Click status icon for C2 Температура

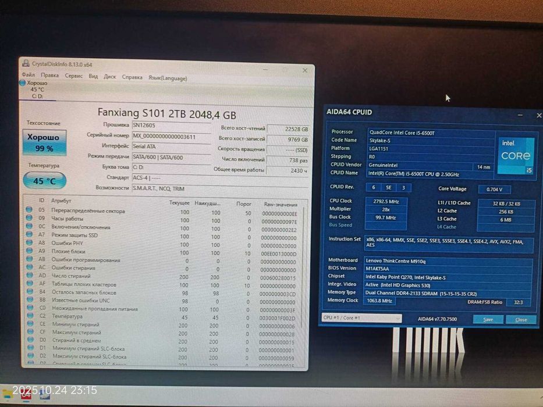[x=30, y=316]
